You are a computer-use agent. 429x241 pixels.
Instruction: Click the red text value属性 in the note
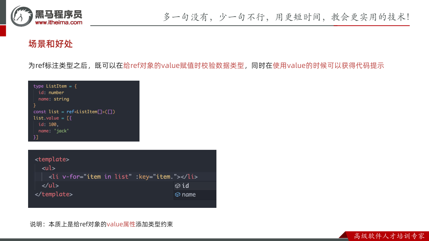pos(121,224)
